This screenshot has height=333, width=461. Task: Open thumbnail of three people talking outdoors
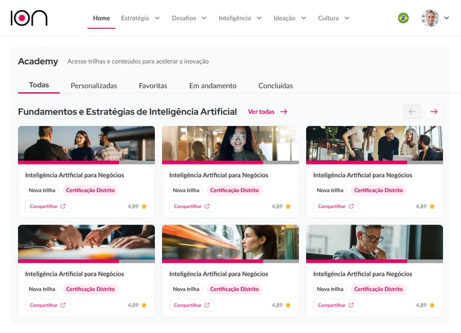(86, 143)
